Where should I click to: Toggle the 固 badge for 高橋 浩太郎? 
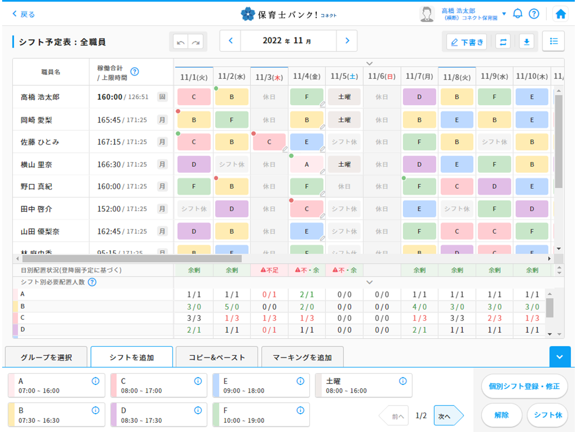click(162, 97)
